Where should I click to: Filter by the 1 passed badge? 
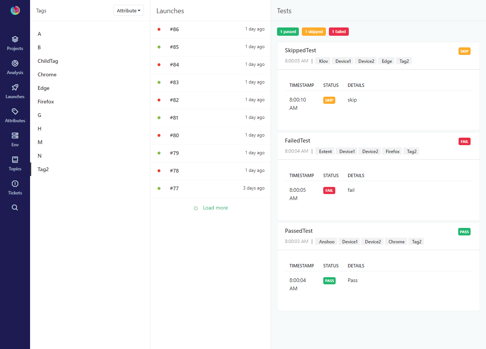(288, 32)
